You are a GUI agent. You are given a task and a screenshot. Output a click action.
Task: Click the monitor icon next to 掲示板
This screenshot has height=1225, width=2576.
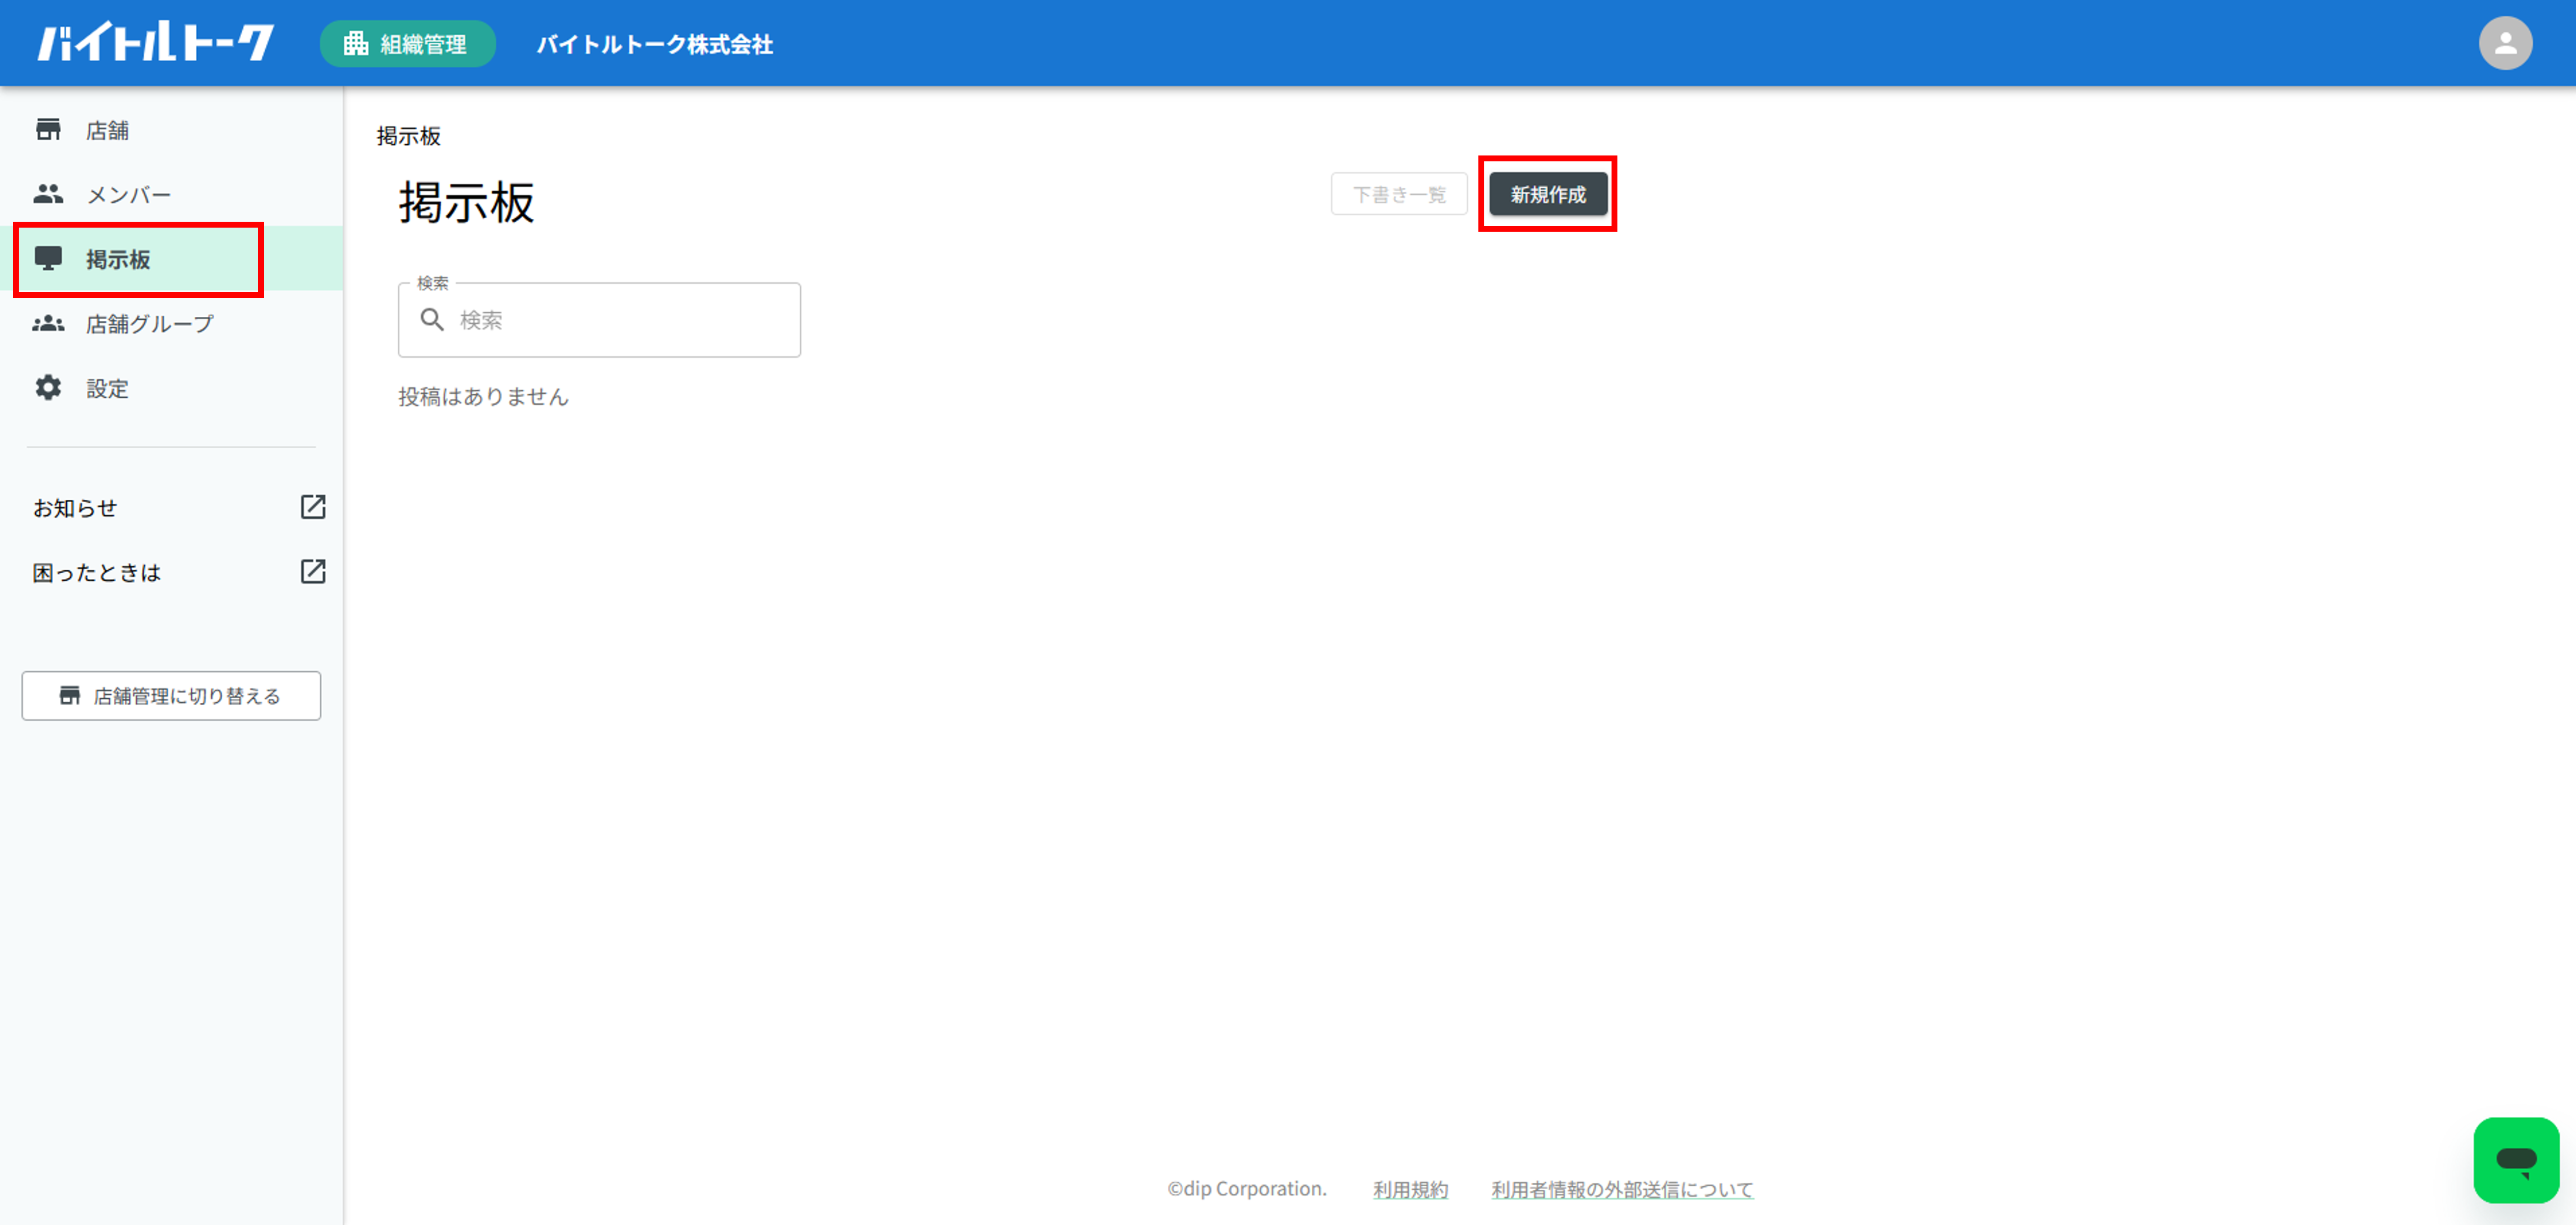48,259
